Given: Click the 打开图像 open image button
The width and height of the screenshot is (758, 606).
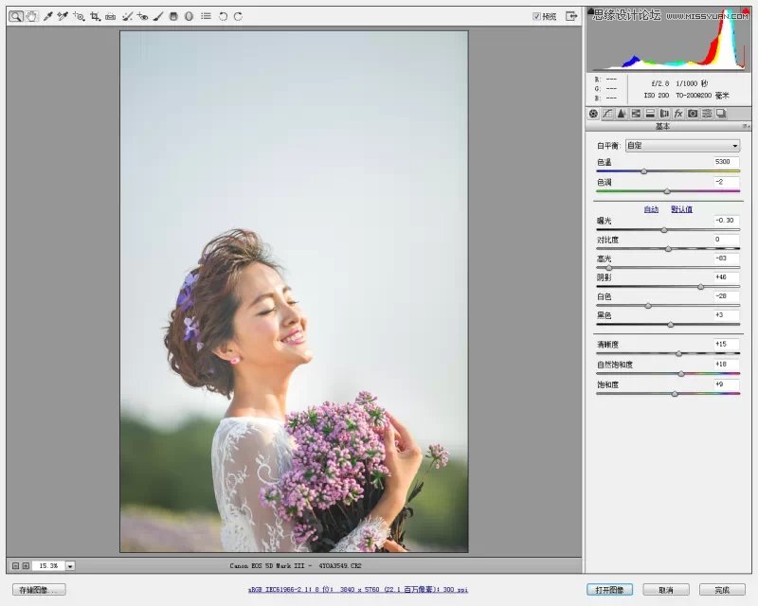Looking at the screenshot, I should click(609, 590).
